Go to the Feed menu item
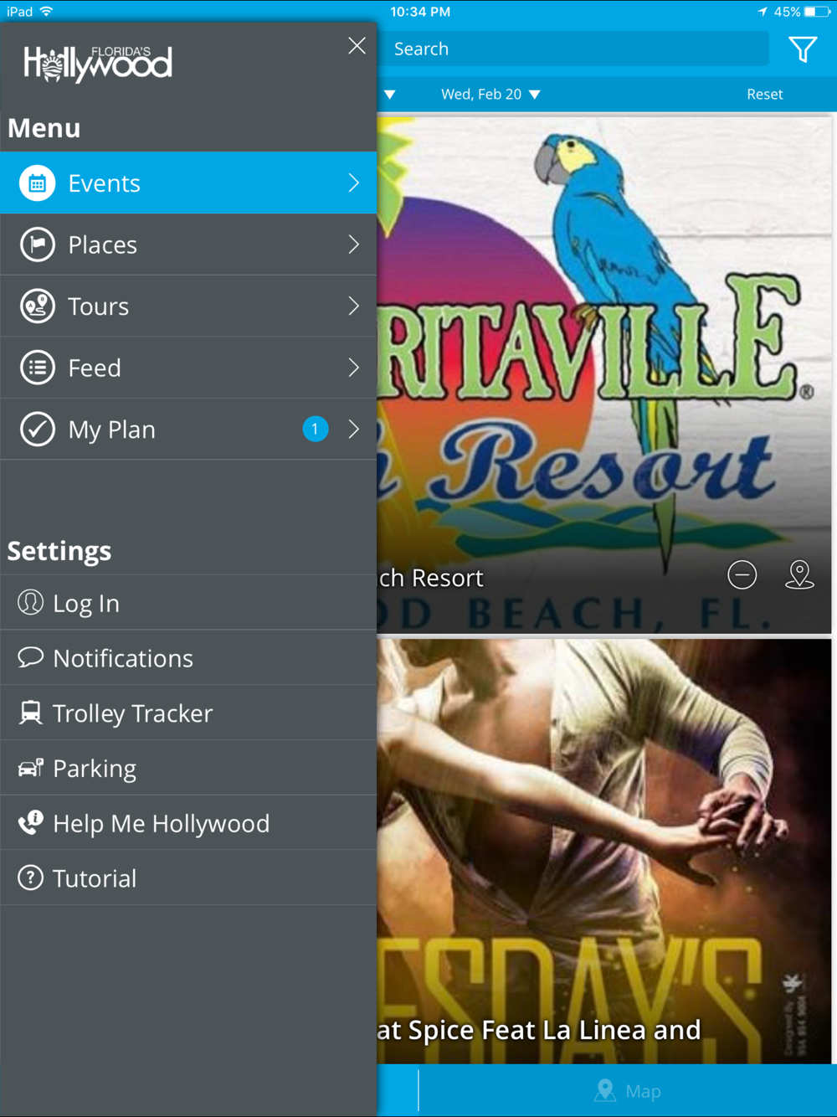 pyautogui.click(x=188, y=368)
